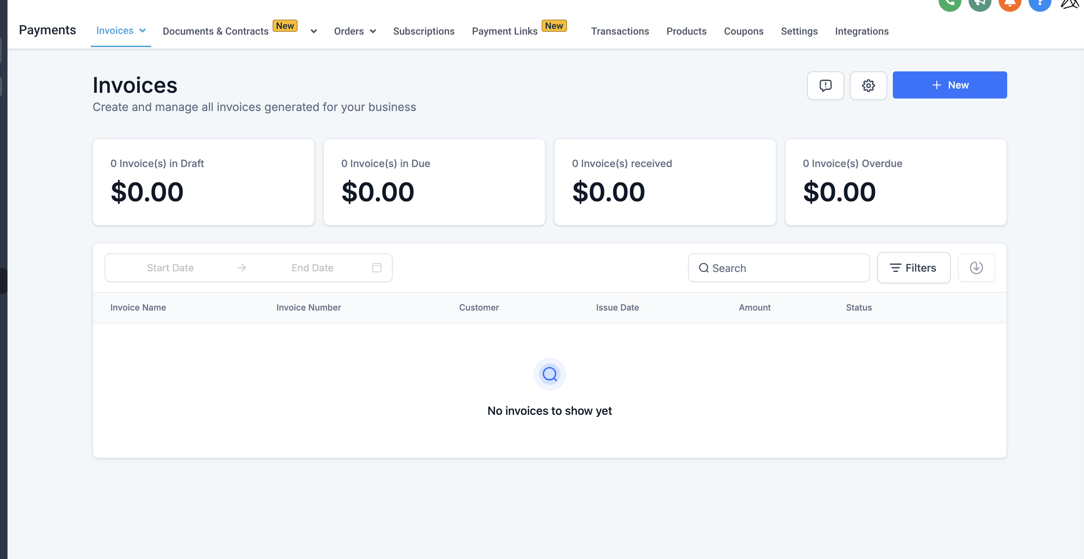Expand the Invoices tab dropdown chevron
This screenshot has height=559, width=1084.
tap(143, 31)
